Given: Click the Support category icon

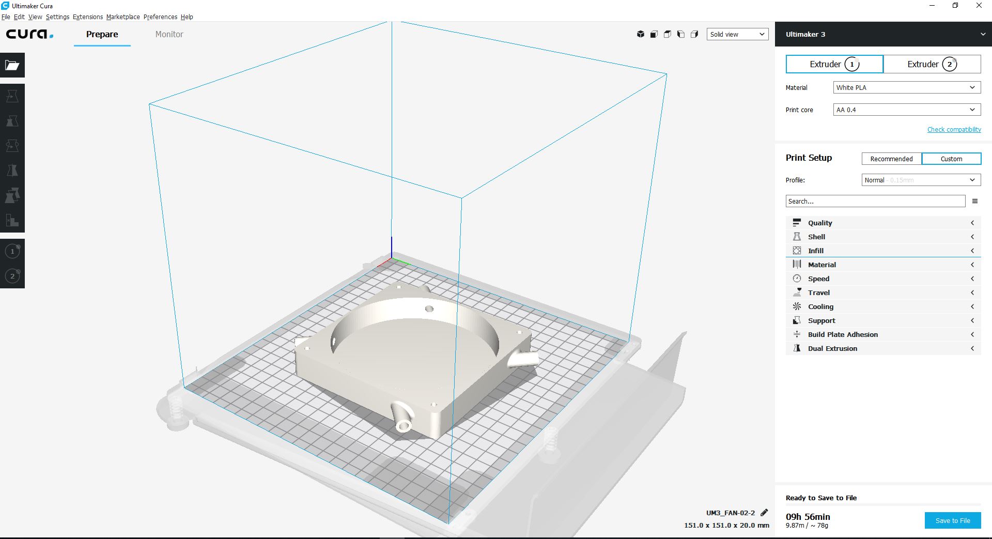Looking at the screenshot, I should point(797,320).
